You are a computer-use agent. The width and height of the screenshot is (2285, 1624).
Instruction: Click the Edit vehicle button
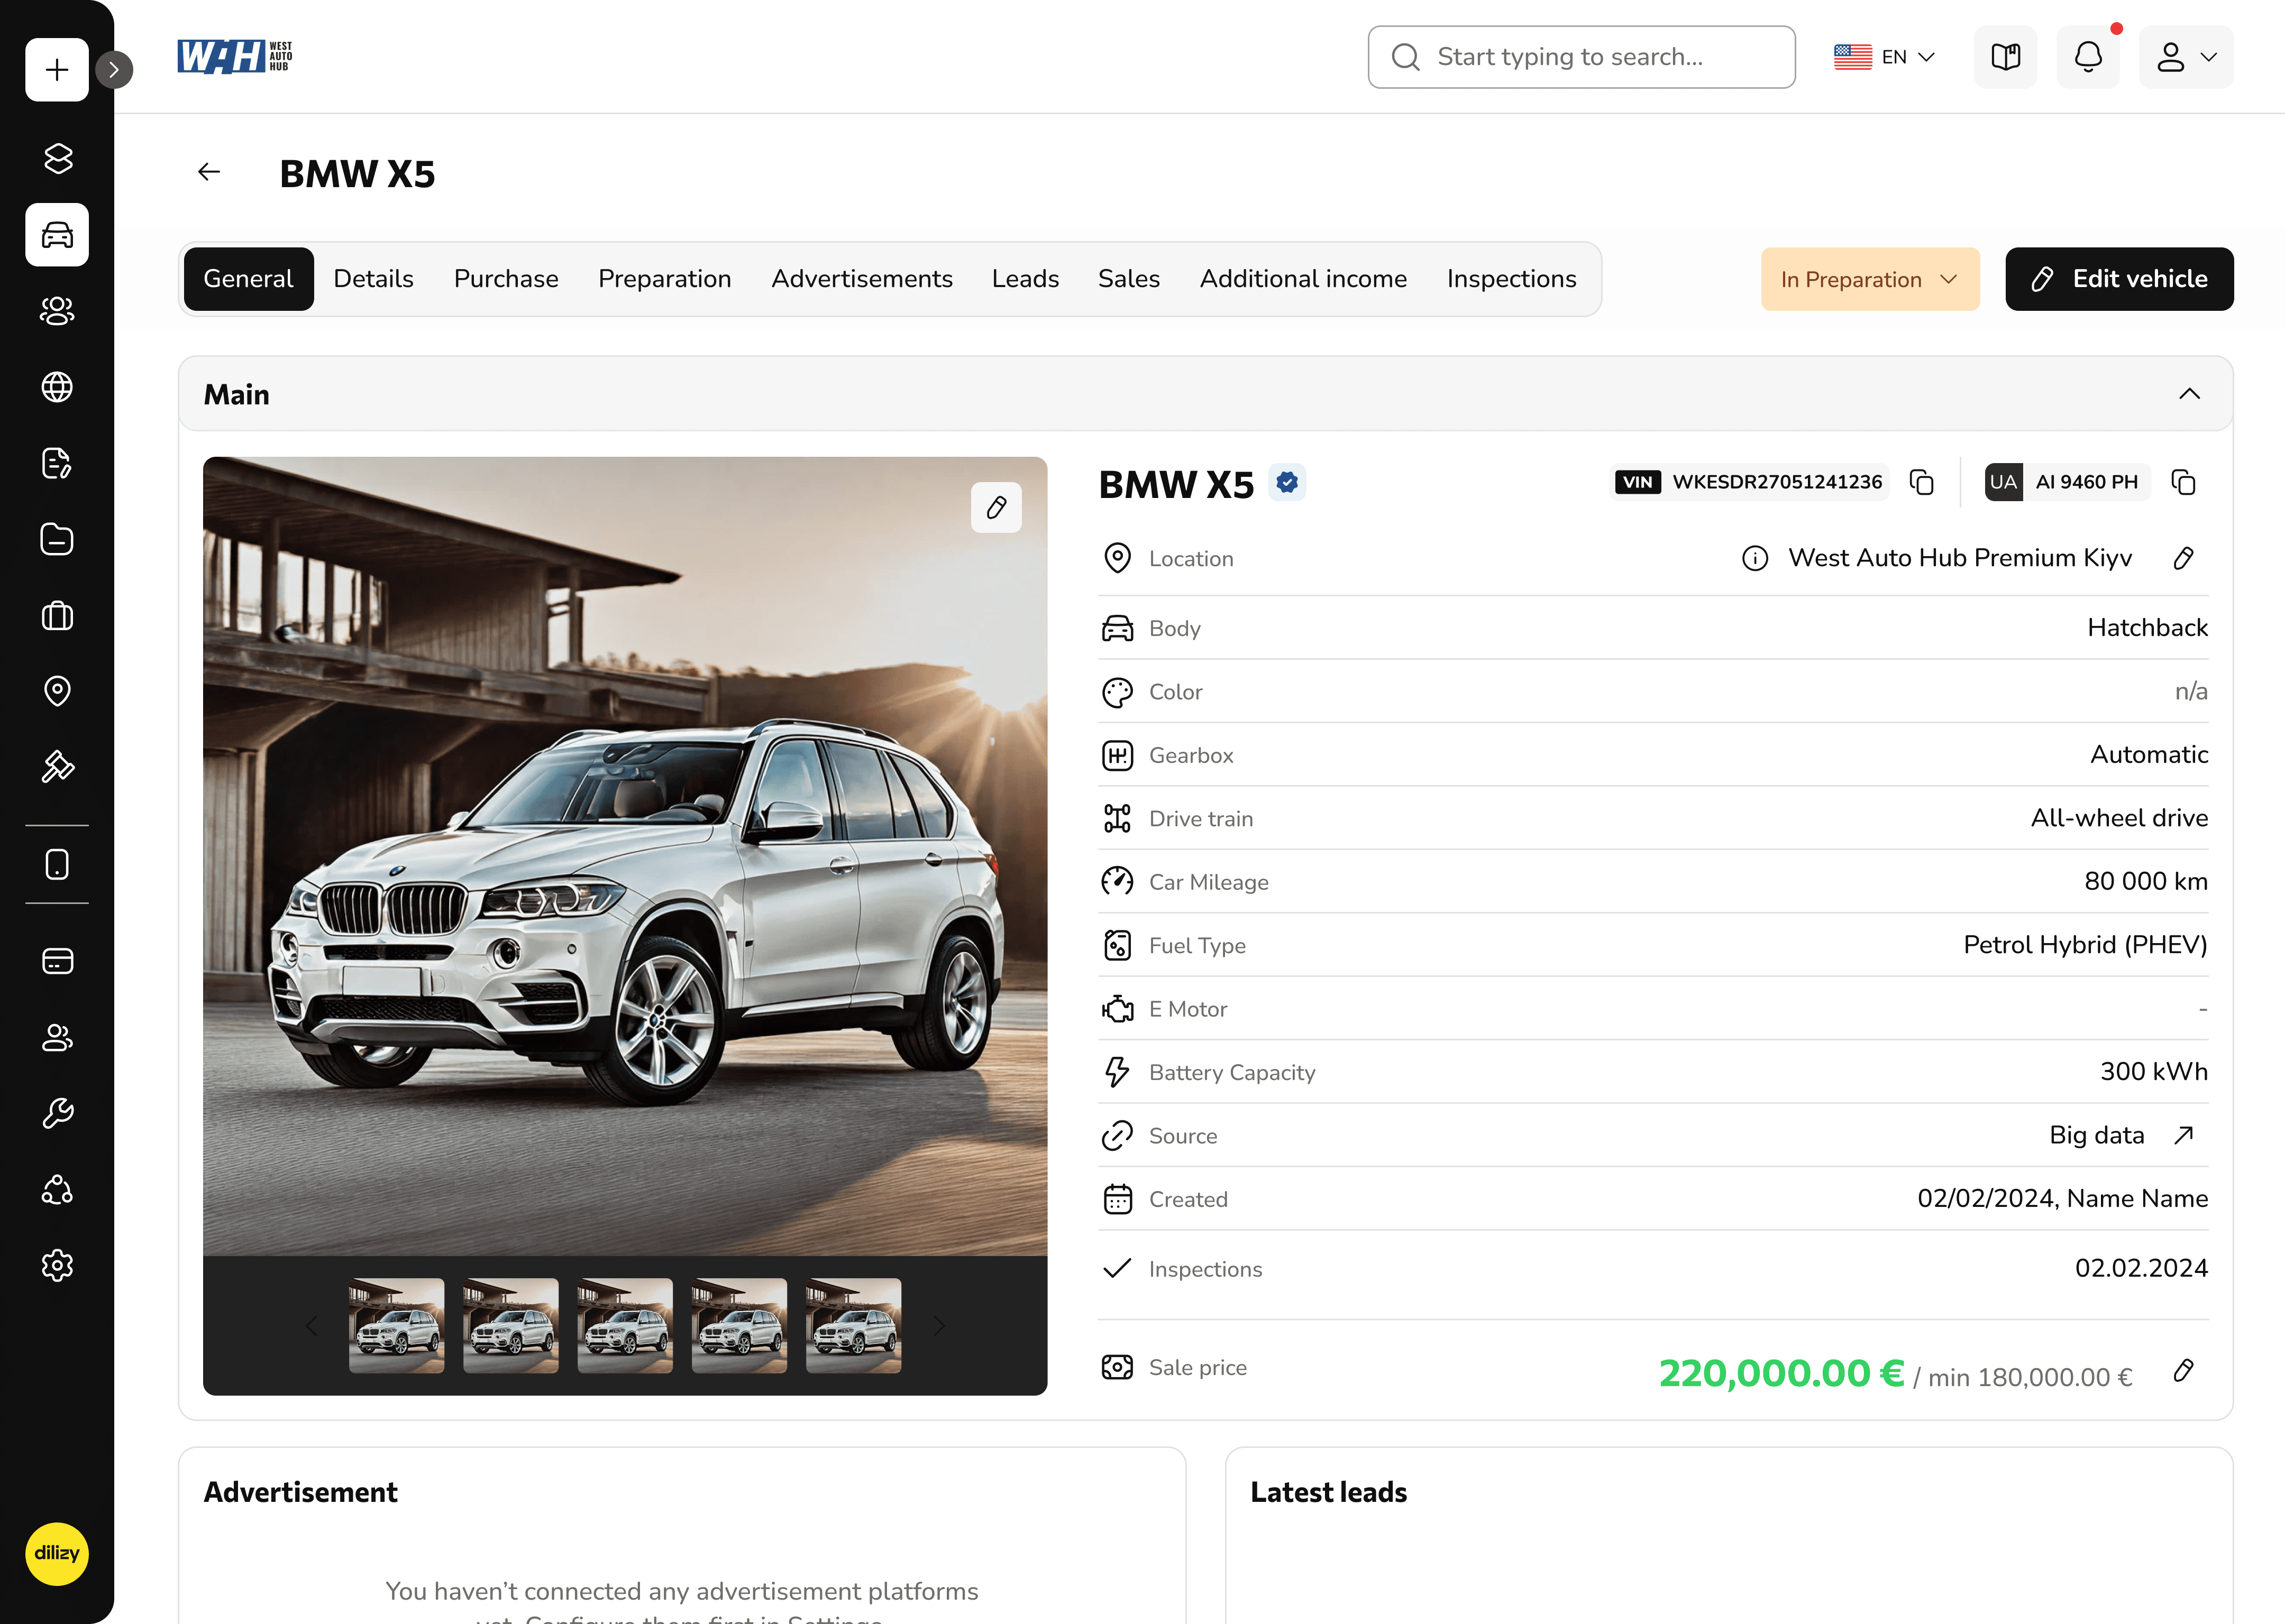pos(2119,279)
